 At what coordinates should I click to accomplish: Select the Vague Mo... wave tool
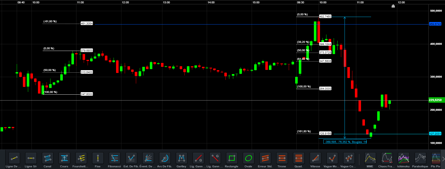coord(332,158)
